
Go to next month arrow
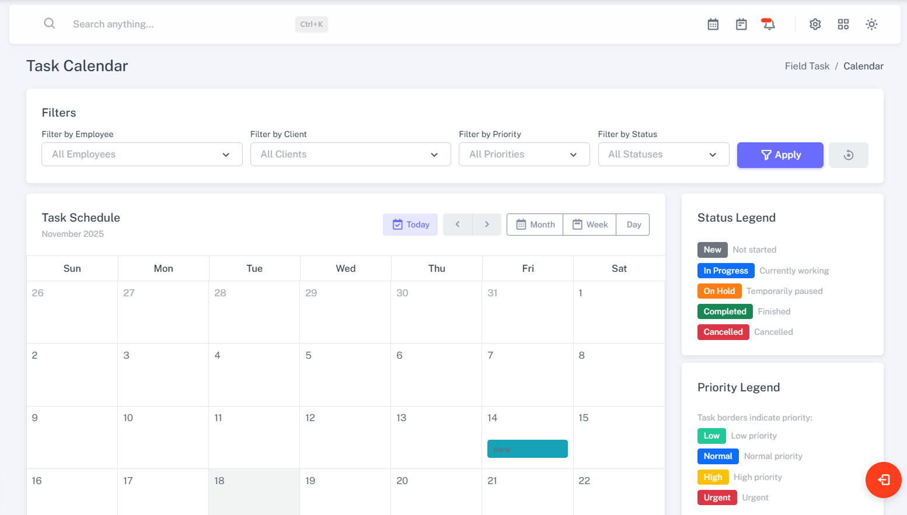tap(487, 225)
